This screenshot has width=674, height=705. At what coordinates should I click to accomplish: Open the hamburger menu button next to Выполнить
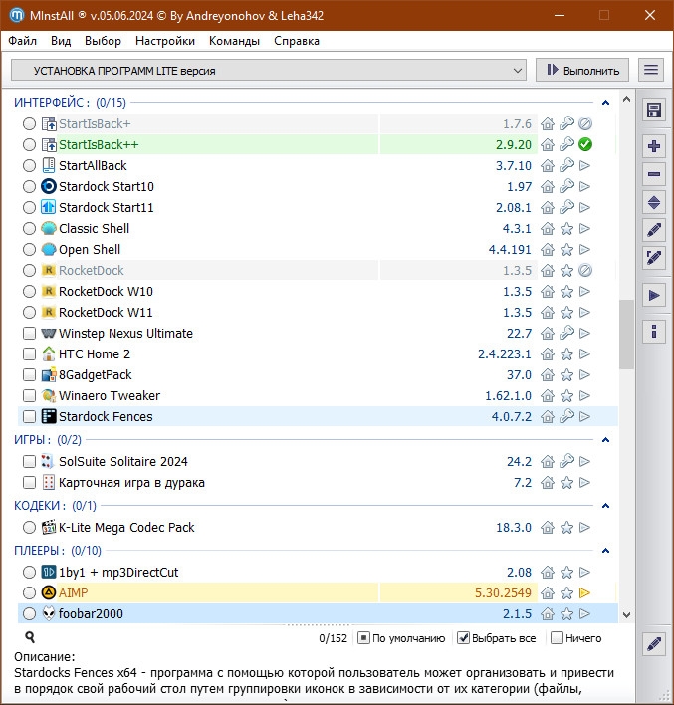(651, 70)
